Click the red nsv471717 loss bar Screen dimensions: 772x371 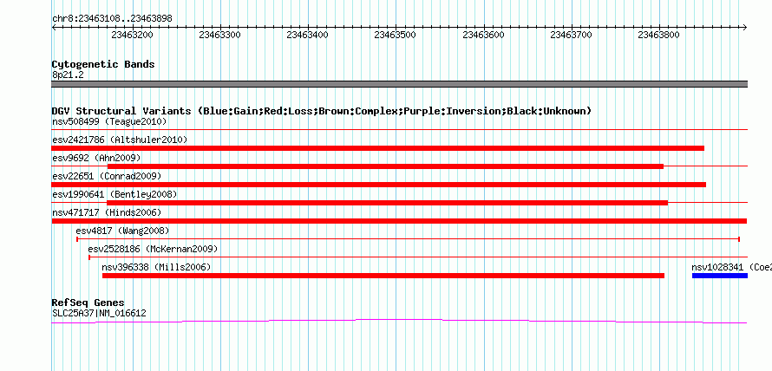399,221
